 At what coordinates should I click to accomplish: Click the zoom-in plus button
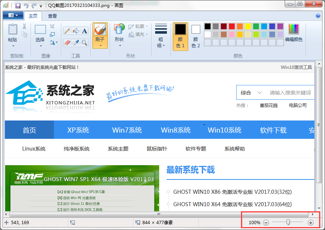[x=310, y=222]
